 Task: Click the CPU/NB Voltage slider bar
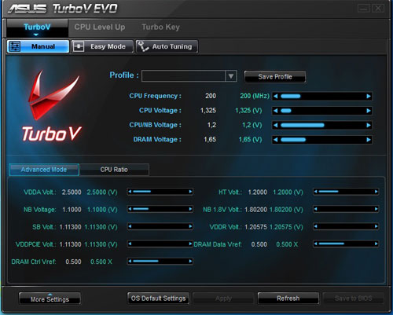(322, 125)
